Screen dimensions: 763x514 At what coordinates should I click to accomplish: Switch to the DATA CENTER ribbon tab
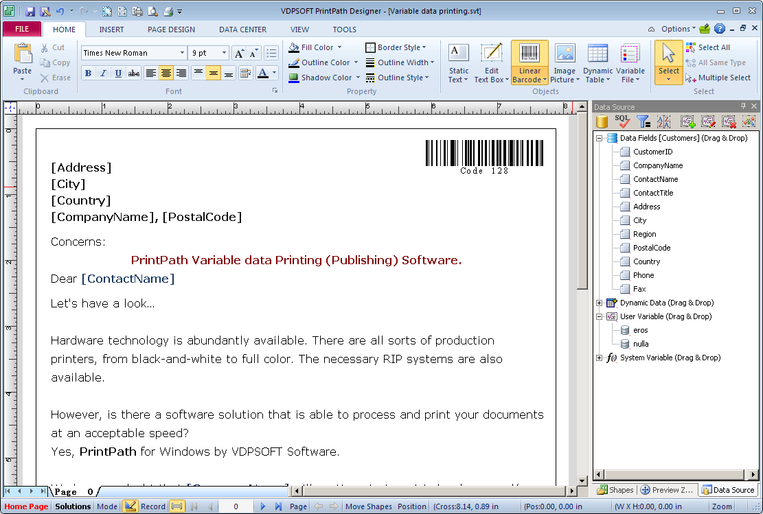242,30
